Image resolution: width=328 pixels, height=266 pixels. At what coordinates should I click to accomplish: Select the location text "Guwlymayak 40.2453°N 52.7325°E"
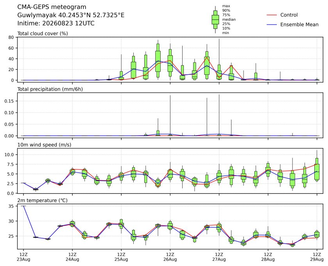[71, 15]
